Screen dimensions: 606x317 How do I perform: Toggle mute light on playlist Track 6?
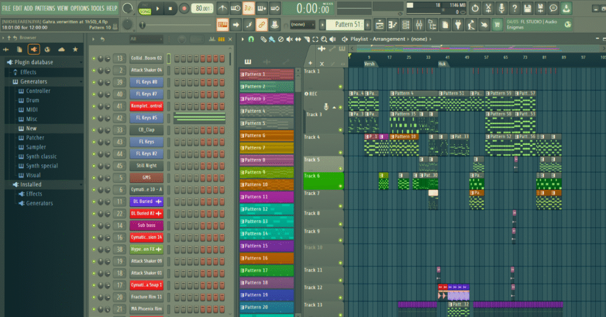tap(340, 186)
